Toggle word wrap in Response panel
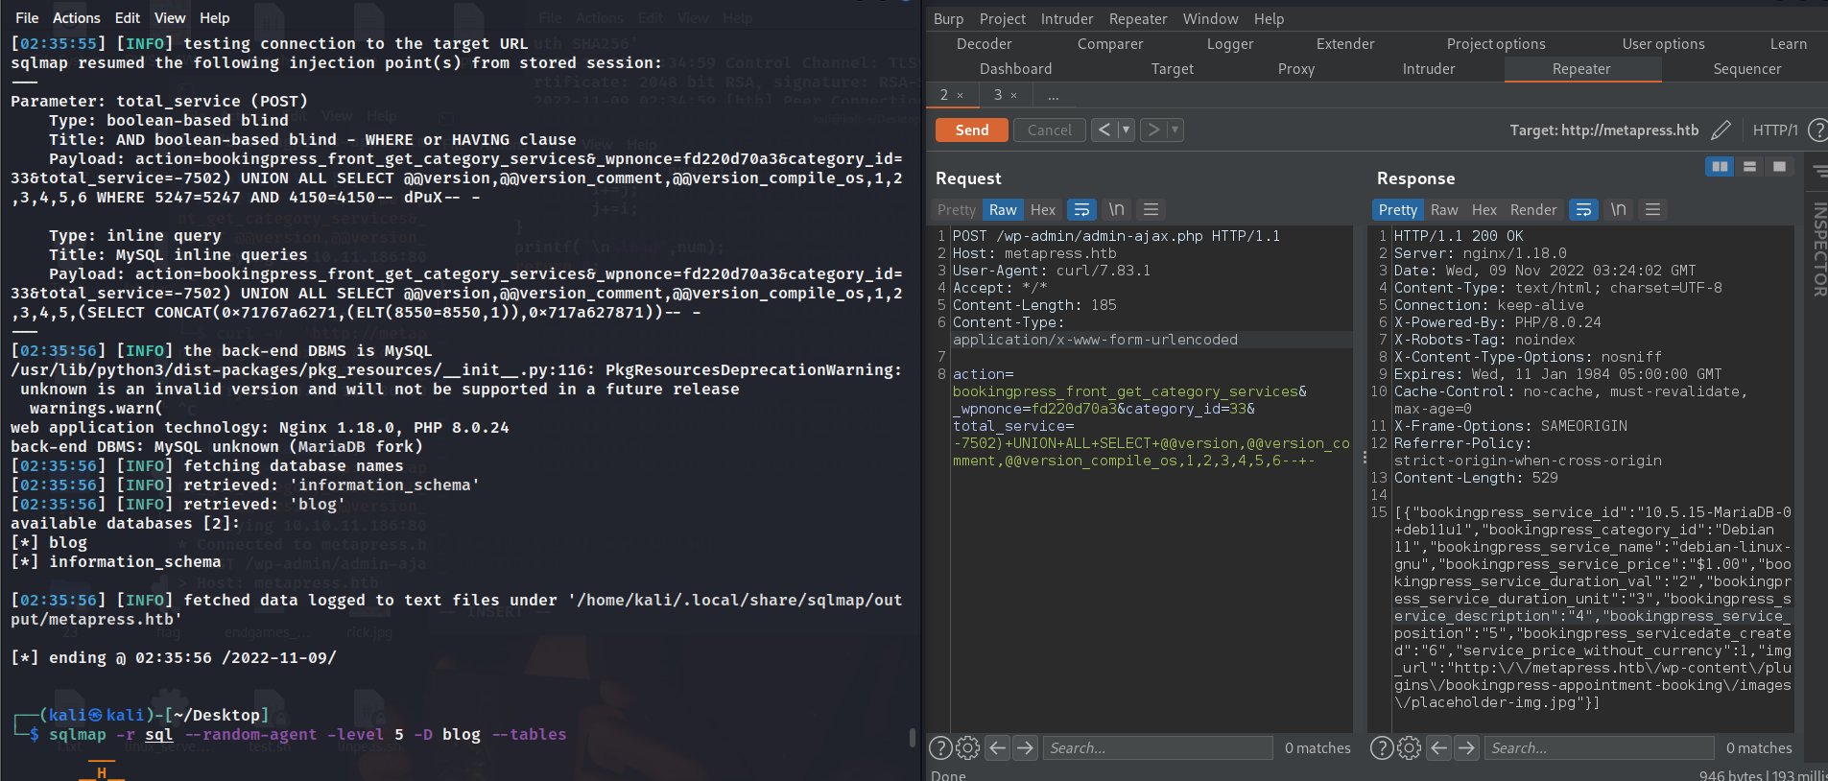The height and width of the screenshot is (781, 1828). tap(1583, 210)
